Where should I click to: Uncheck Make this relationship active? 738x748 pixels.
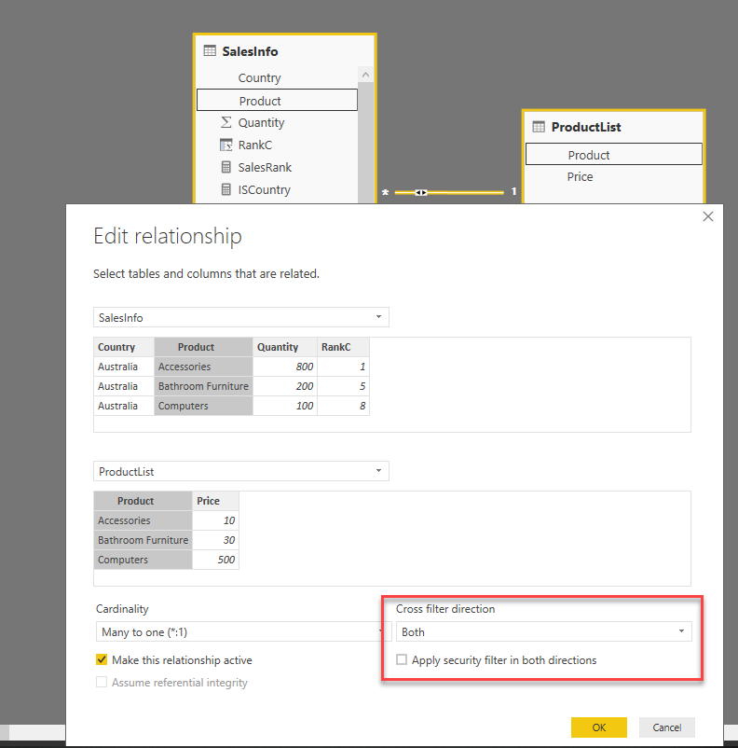(102, 659)
